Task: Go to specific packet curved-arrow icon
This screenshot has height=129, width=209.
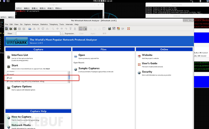Action: tap(66, 29)
